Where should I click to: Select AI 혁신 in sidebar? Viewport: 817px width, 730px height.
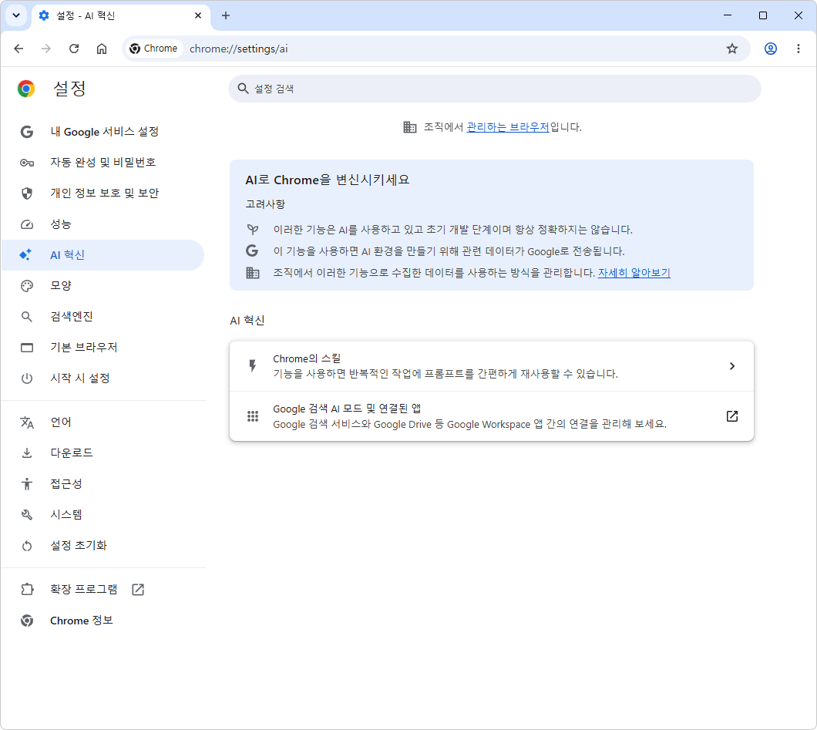103,255
